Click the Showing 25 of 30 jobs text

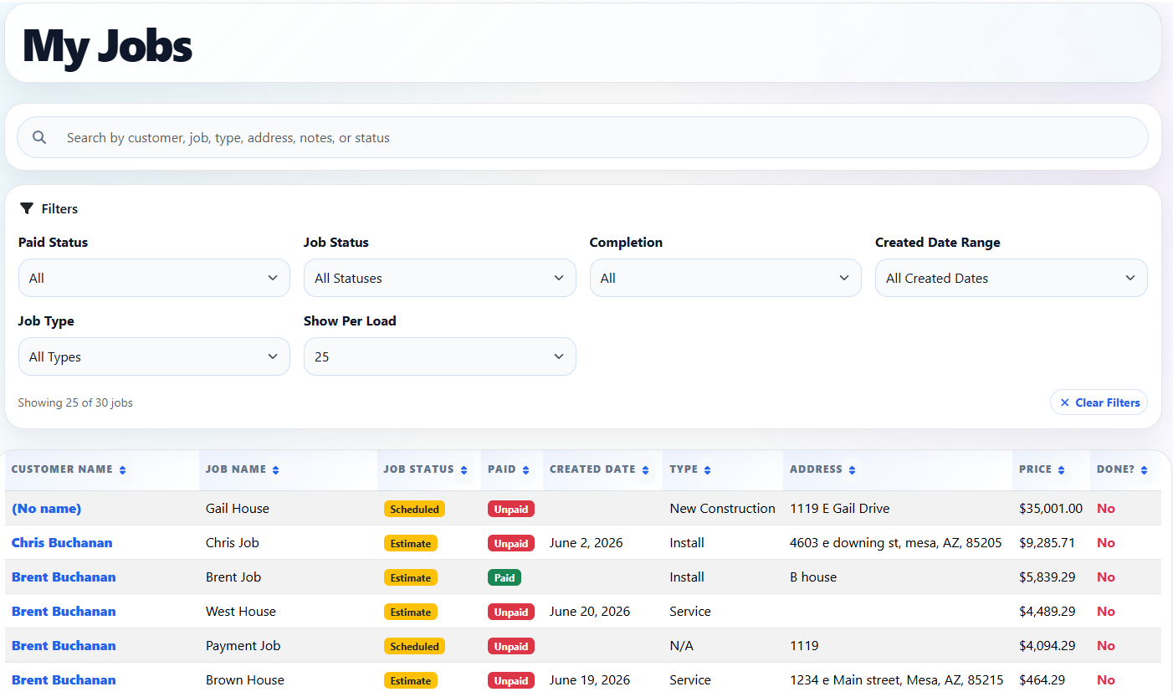(75, 402)
